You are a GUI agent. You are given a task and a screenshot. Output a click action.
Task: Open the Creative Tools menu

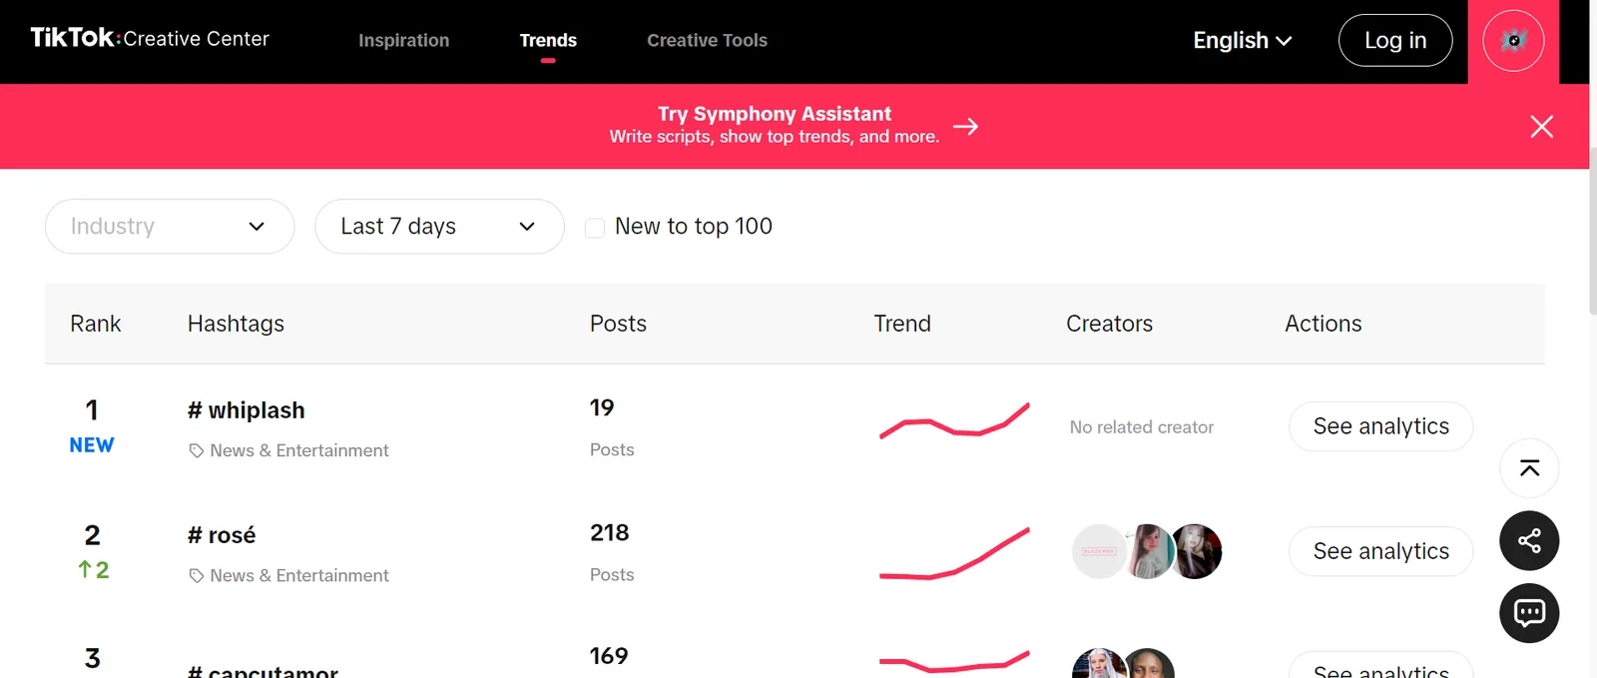(x=707, y=40)
